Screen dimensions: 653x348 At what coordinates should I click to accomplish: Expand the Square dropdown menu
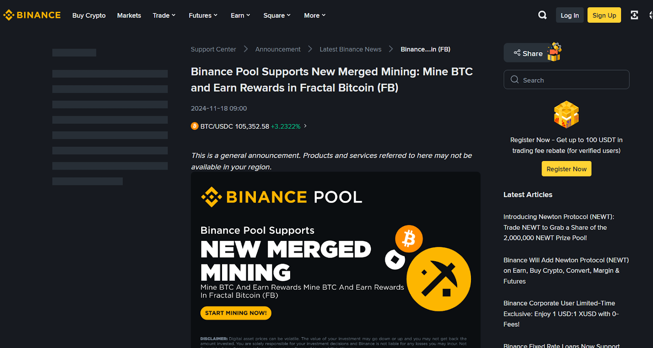pyautogui.click(x=277, y=15)
